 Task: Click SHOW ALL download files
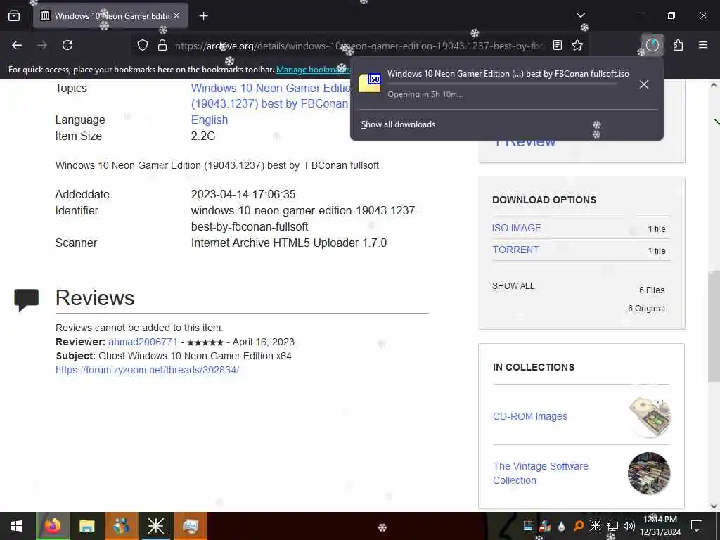click(x=513, y=286)
